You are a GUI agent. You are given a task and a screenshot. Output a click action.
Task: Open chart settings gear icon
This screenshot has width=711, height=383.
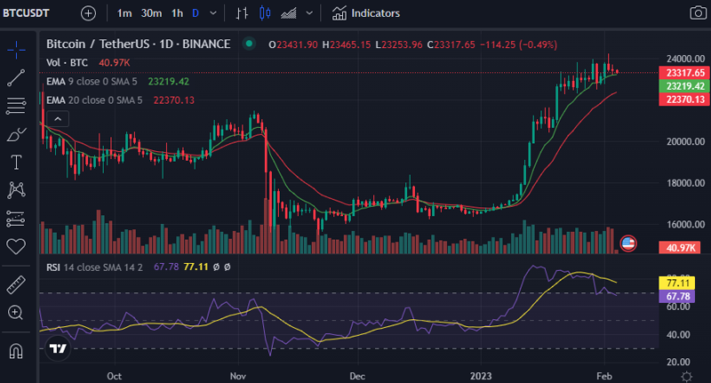[x=686, y=376]
